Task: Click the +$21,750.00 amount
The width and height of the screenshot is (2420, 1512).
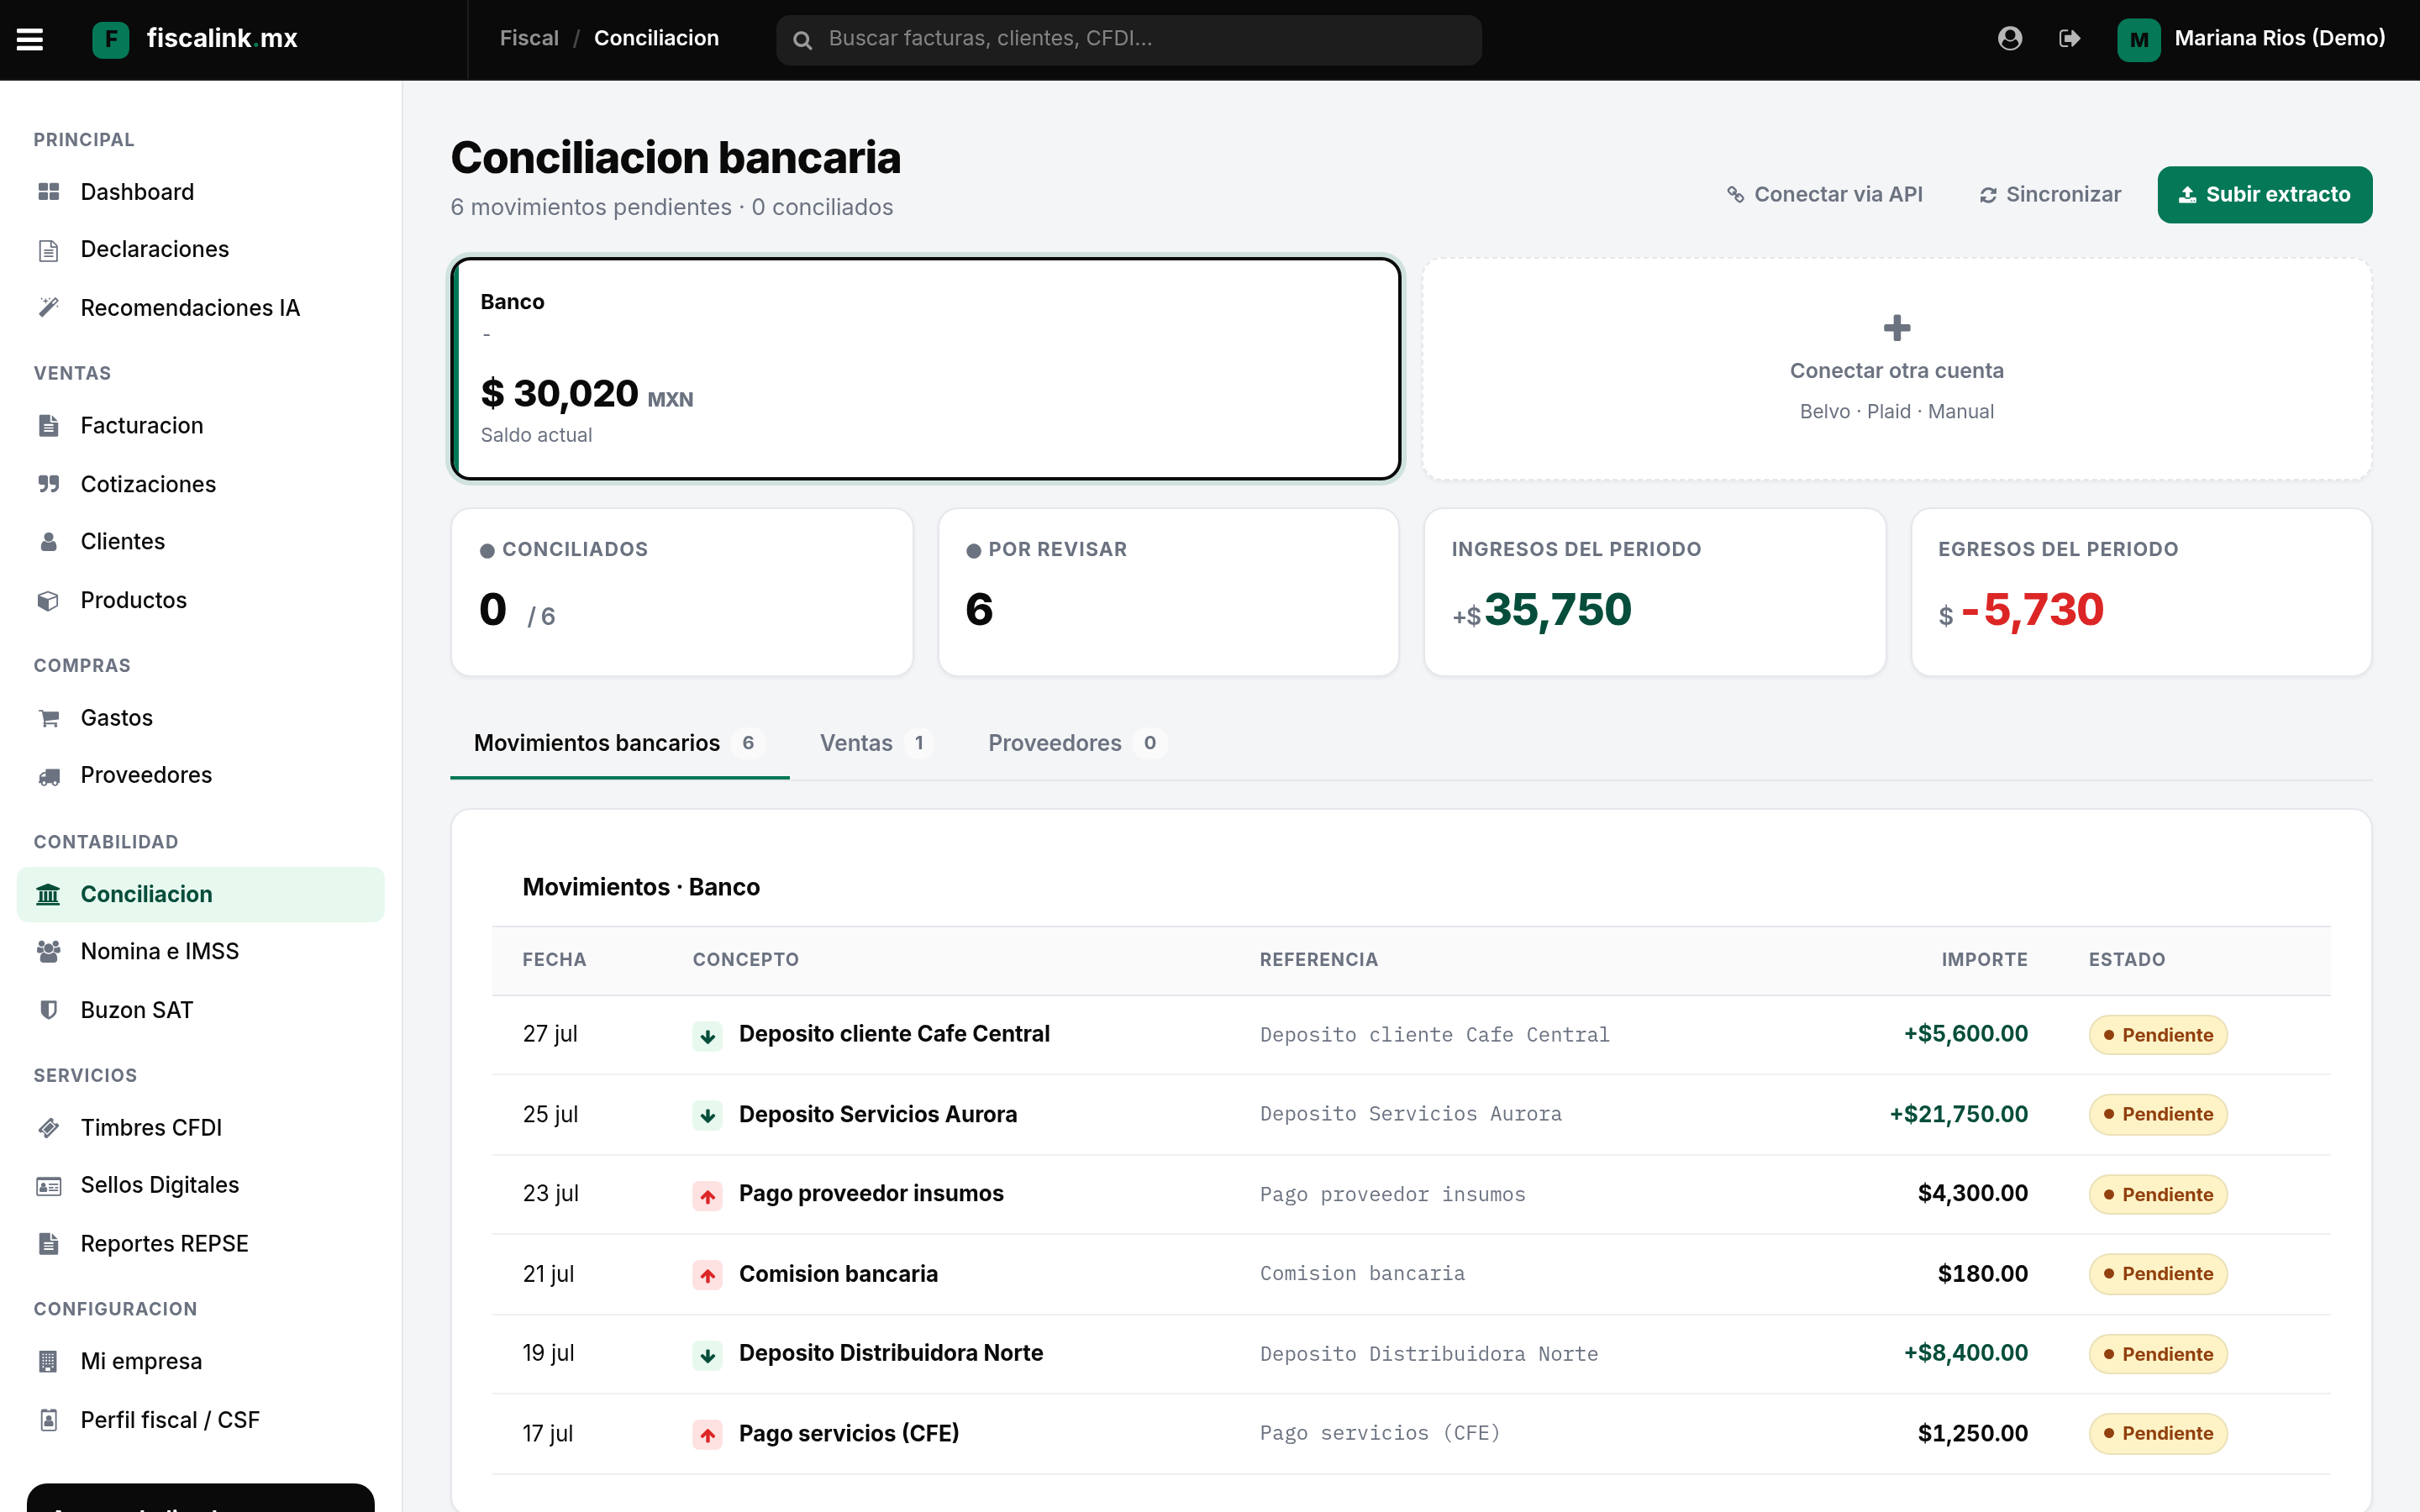Action: pos(1958,1114)
